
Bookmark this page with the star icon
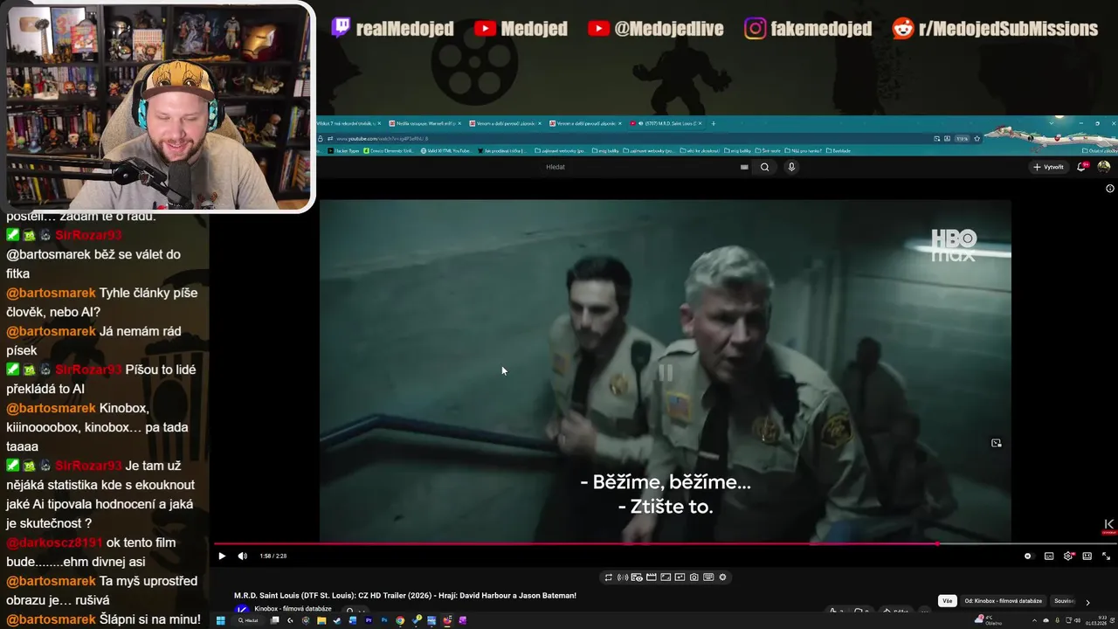pos(977,138)
